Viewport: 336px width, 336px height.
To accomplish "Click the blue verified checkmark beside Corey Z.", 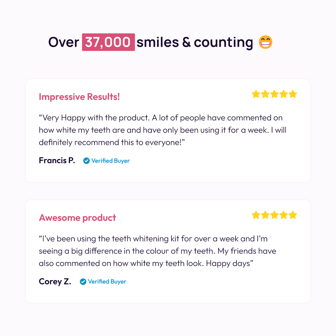I will pos(83,282).
